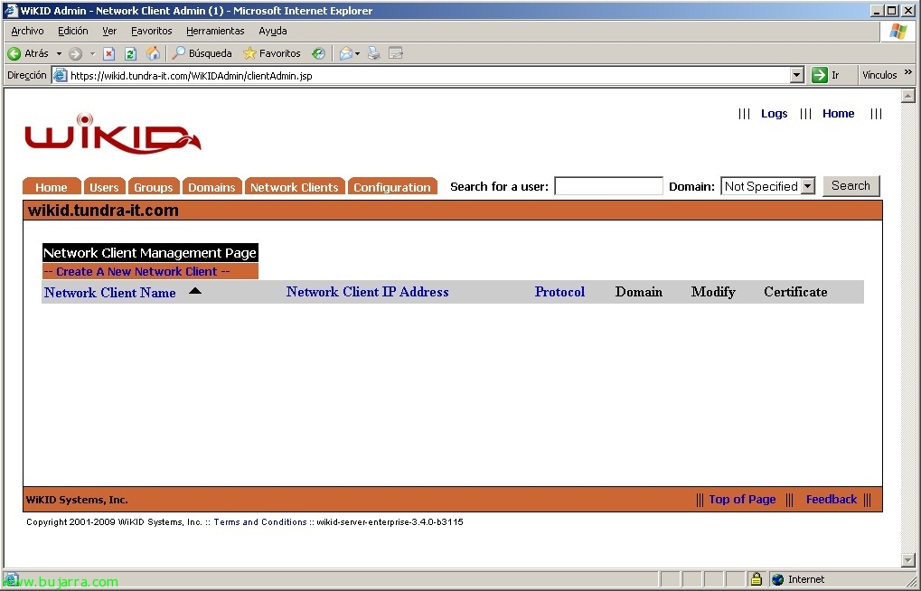Stop page loading with the red X icon
The image size is (921, 591).
point(108,53)
